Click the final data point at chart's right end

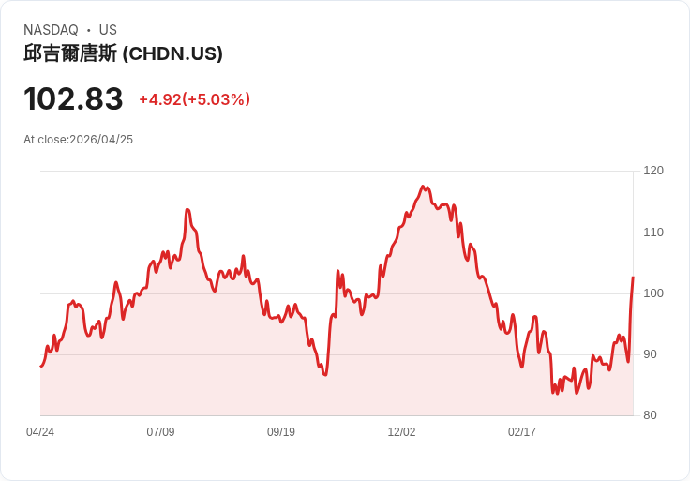pyautogui.click(x=633, y=277)
